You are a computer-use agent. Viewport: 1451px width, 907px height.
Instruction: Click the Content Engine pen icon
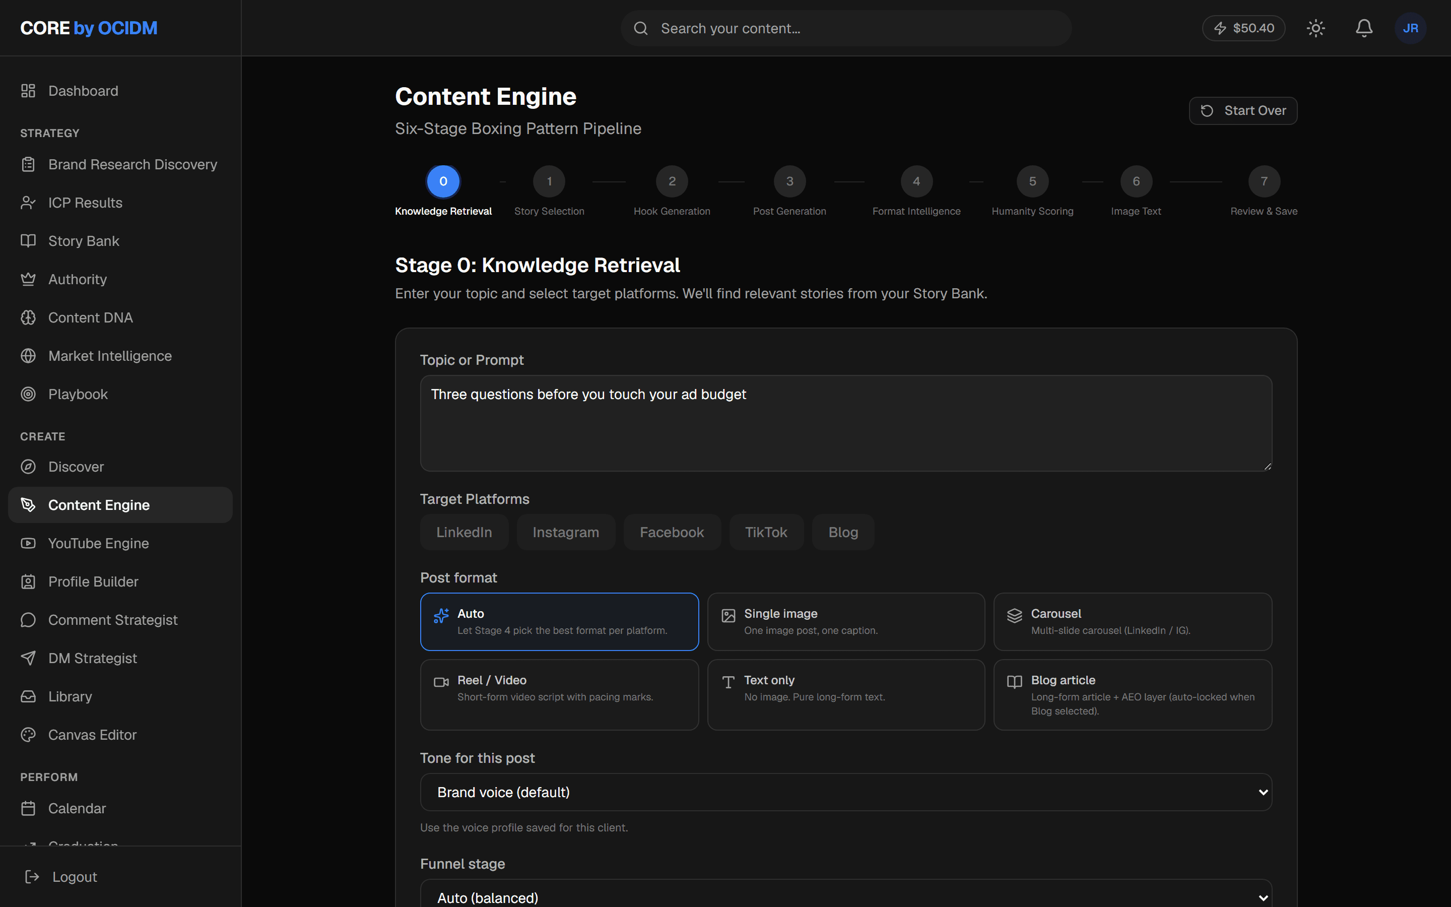[x=28, y=505]
